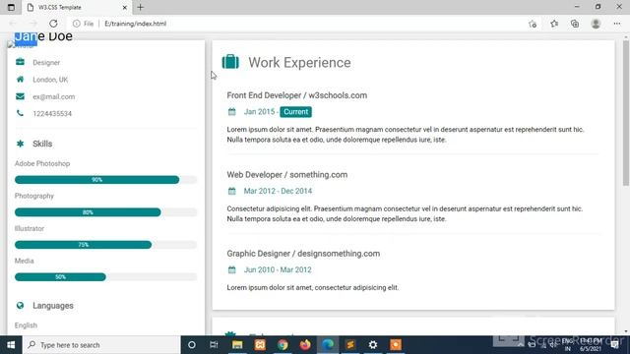
Task: Open a new tab with plus button
Action: point(140,7)
